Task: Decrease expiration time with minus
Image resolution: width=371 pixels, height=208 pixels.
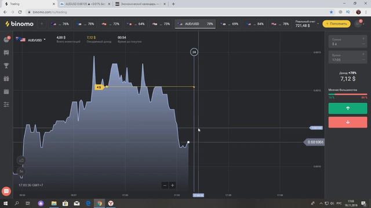Action: tap(363, 60)
